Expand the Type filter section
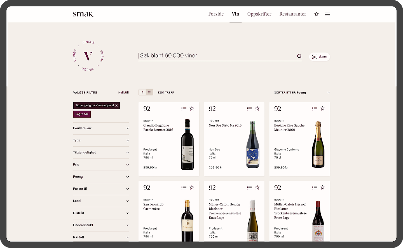This screenshot has width=403, height=248. (101, 141)
